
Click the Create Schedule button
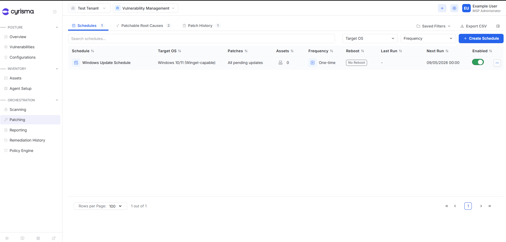point(481,38)
